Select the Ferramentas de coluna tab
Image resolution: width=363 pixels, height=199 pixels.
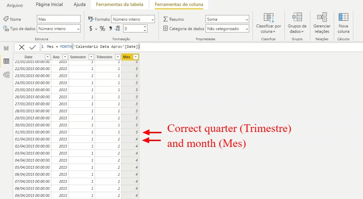pyautogui.click(x=179, y=4)
